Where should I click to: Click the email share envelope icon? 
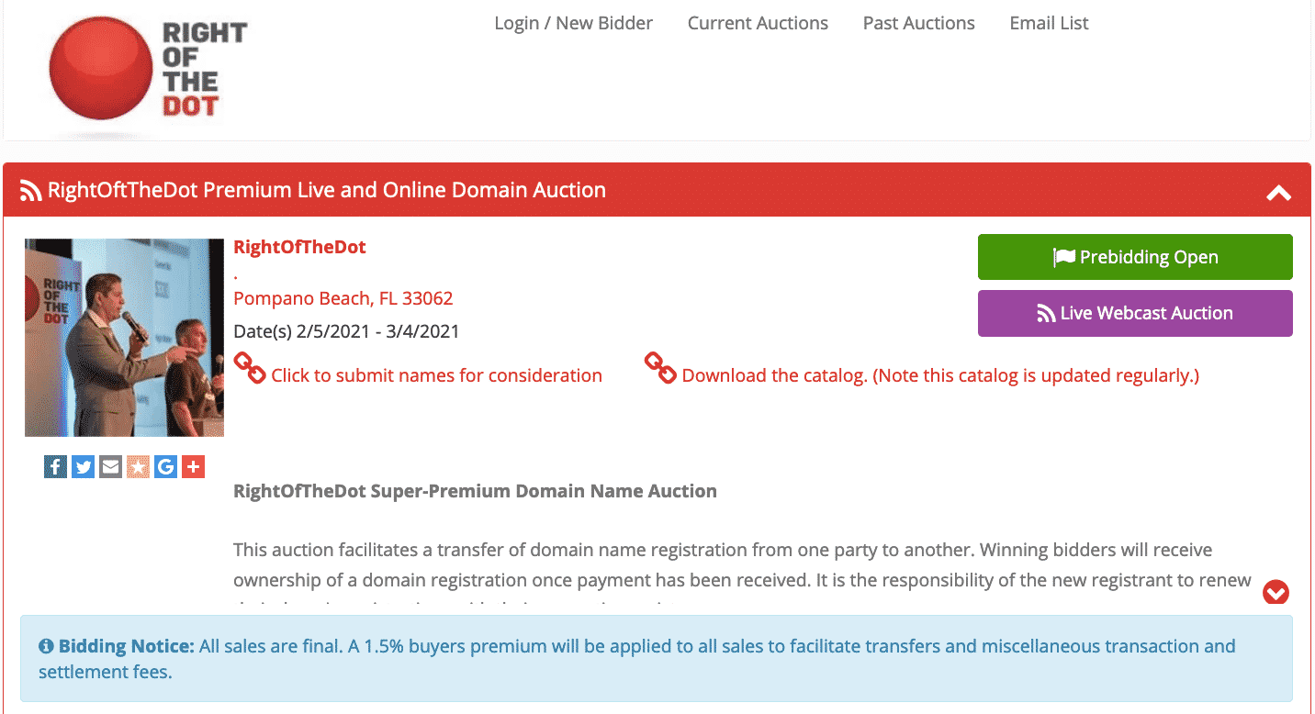pos(110,467)
